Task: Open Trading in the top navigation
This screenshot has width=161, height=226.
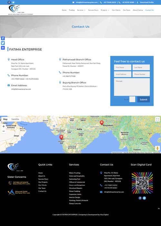Action: pyautogui.click(x=72, y=10)
